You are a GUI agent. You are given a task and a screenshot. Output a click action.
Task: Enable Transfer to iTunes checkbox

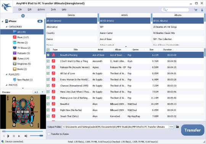(x=49, y=134)
